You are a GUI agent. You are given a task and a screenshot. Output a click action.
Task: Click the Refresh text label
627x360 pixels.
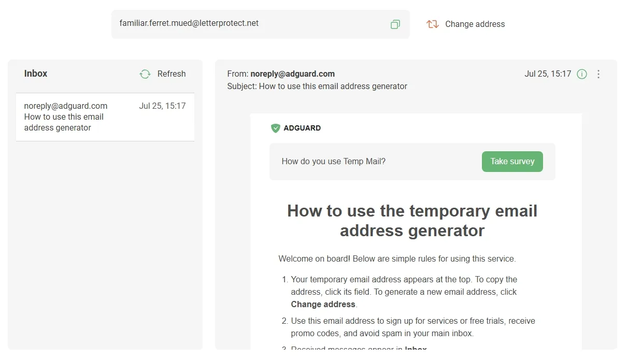[171, 74]
